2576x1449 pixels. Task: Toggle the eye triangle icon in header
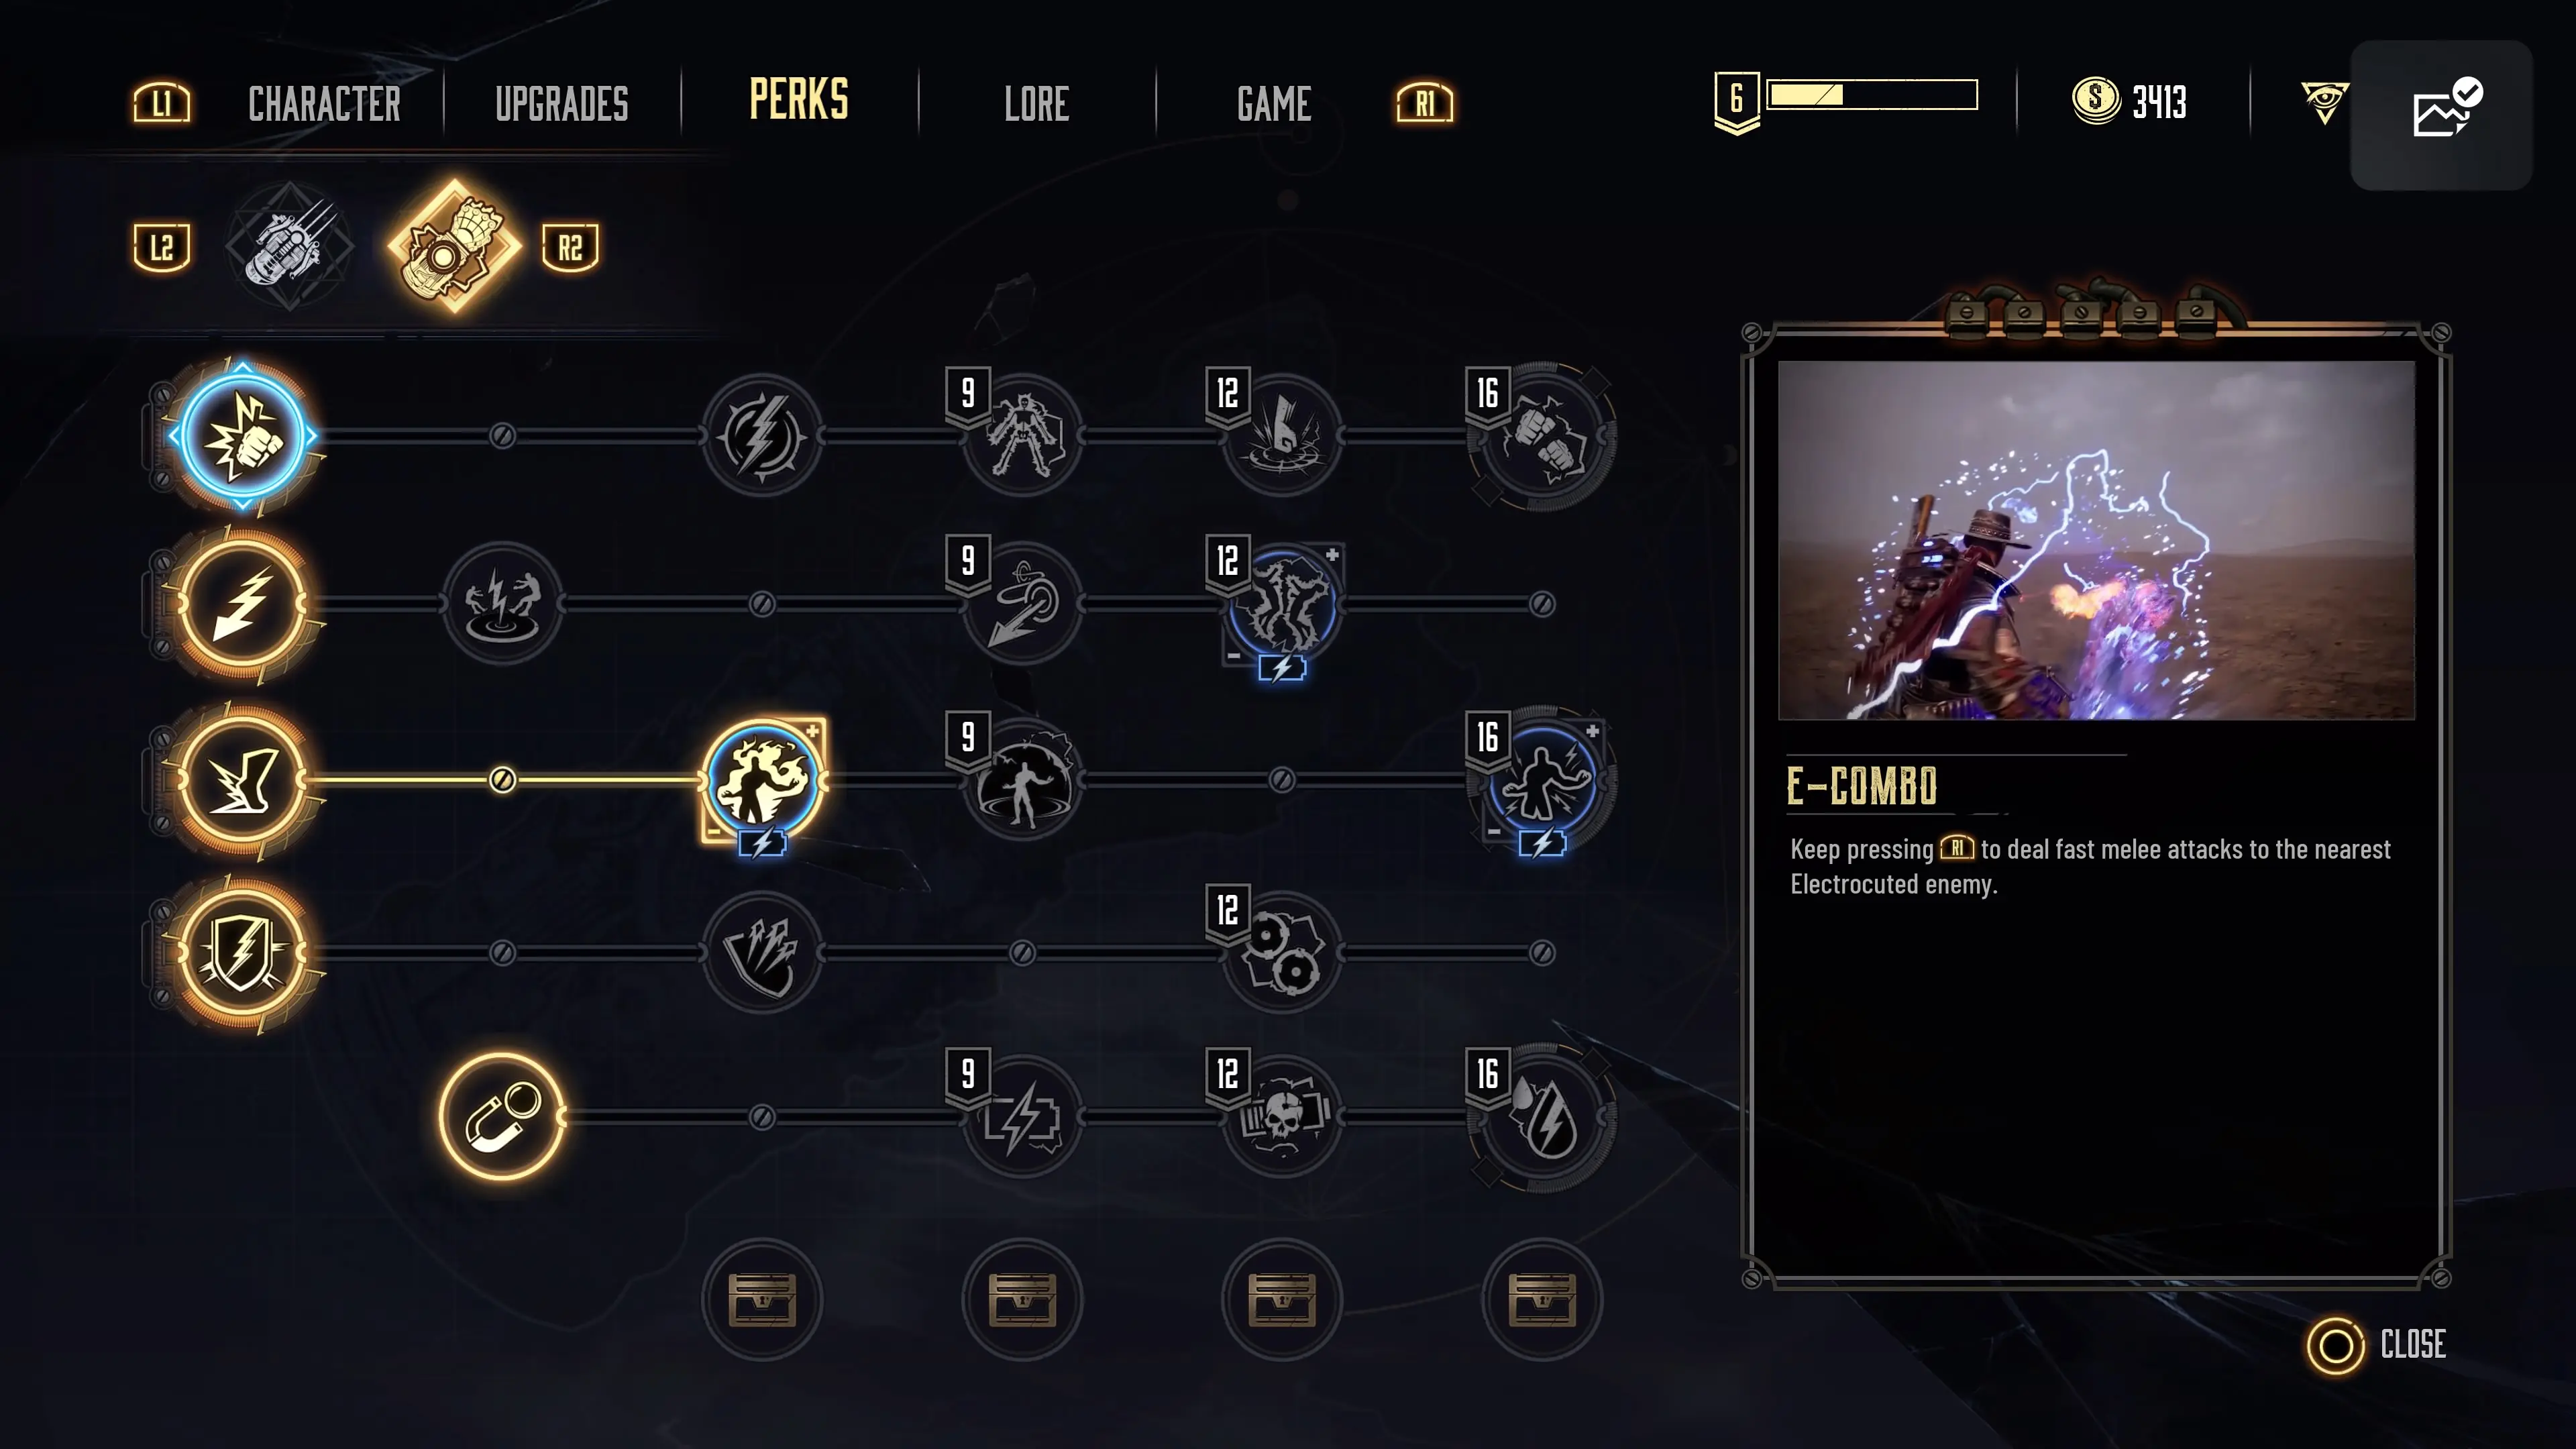[2324, 102]
